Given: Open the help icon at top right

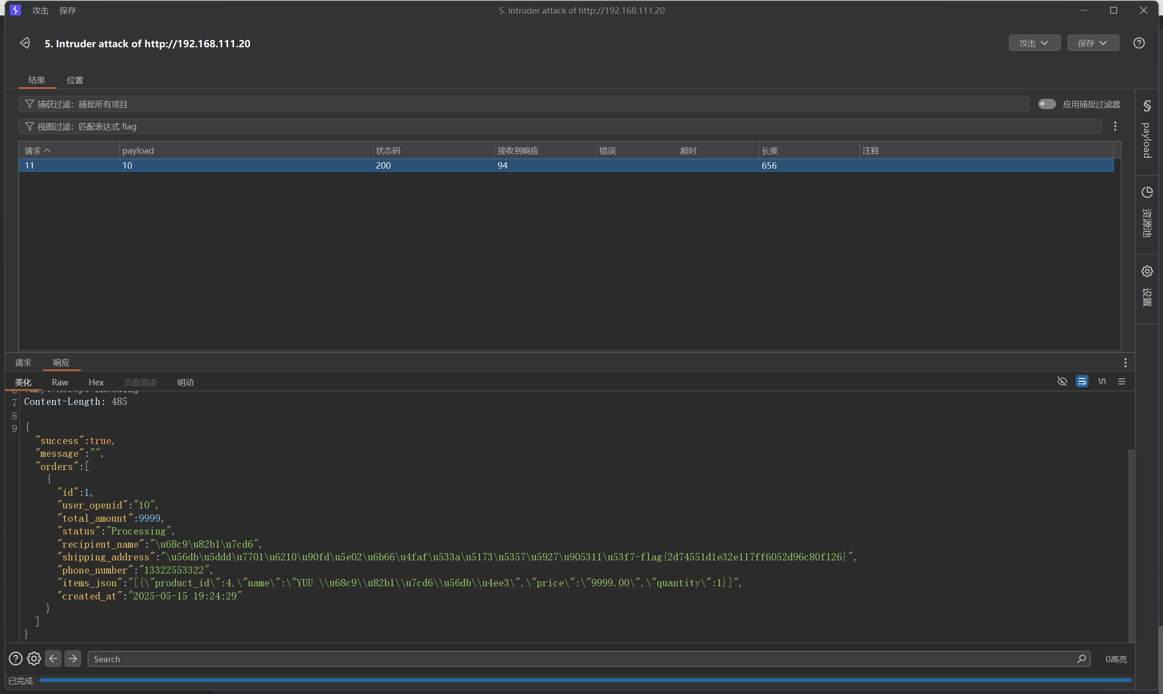Looking at the screenshot, I should pos(1138,43).
